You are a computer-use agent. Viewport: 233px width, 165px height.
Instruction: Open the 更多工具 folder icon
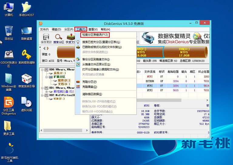[9, 128]
